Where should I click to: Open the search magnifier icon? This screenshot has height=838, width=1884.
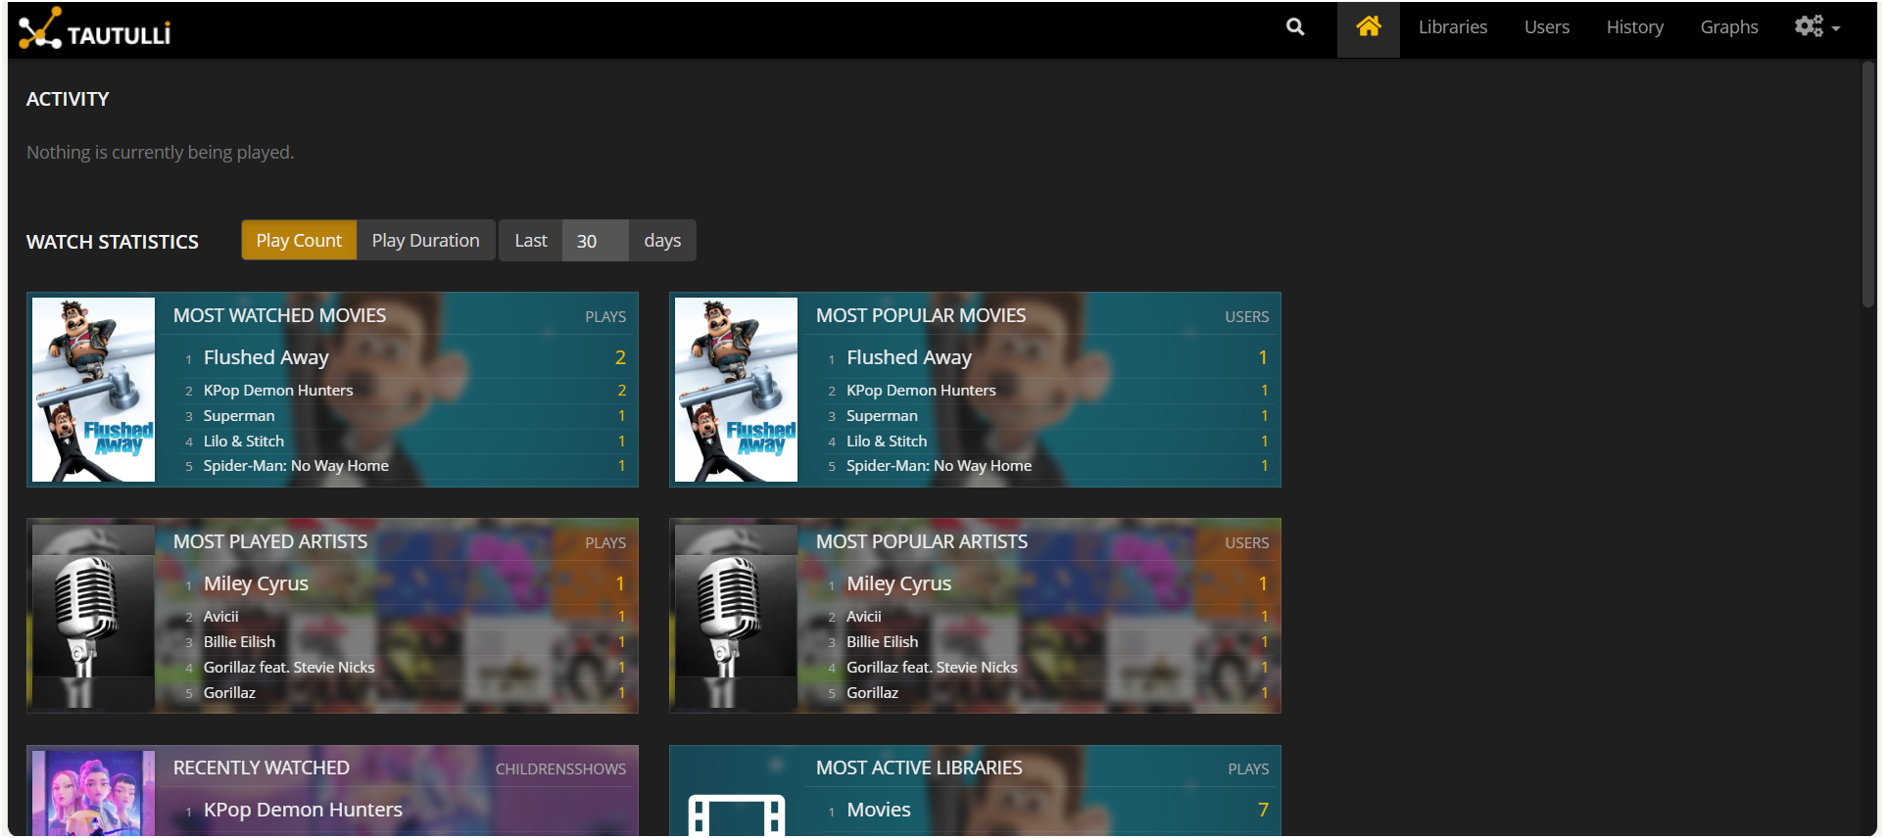(1295, 27)
